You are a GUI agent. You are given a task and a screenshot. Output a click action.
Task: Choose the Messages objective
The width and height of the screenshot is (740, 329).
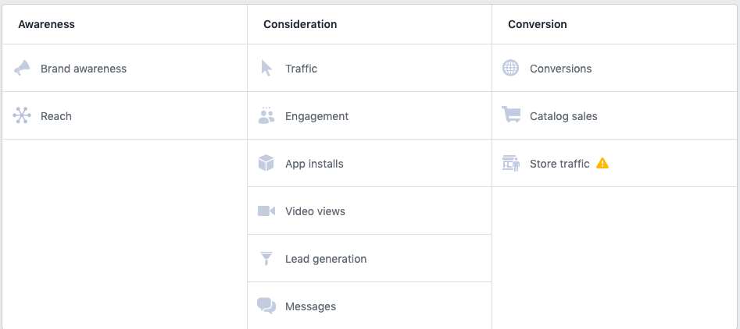point(370,306)
